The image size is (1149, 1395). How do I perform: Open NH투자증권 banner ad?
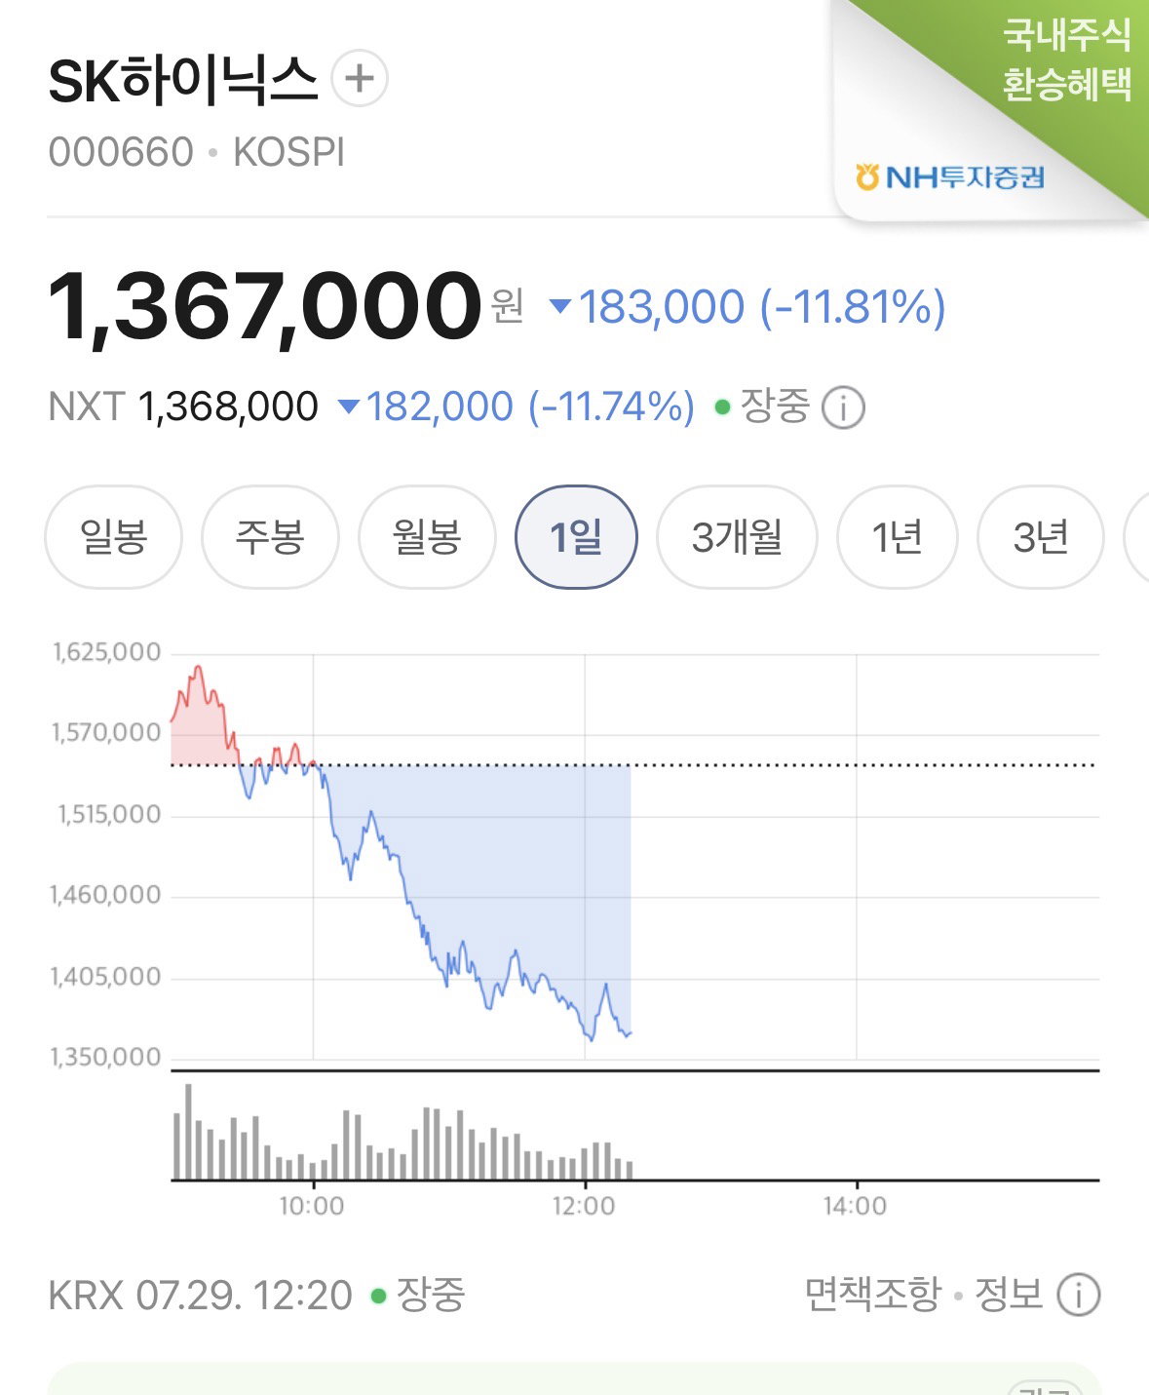[950, 177]
